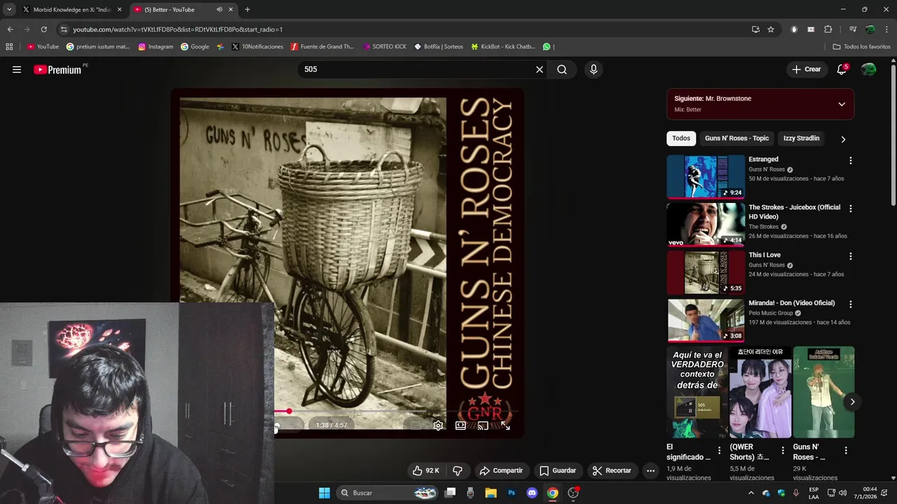Screen dimensions: 897x504
Task: Clear the search box with X
Action: pos(540,69)
